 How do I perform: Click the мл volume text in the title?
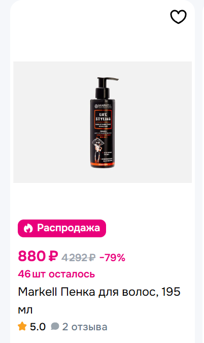[x=25, y=310]
